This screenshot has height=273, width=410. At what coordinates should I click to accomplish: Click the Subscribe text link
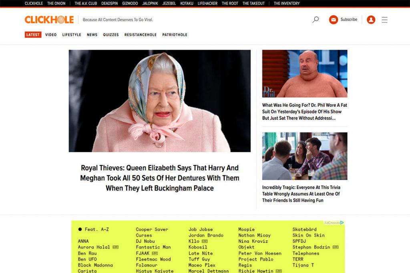[x=349, y=19]
